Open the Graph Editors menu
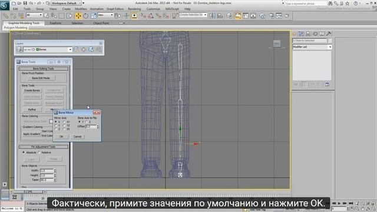This screenshot has width=377, height=212. (115, 9)
